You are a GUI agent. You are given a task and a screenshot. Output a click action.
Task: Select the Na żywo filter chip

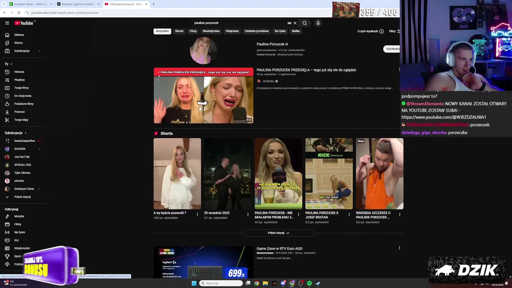coord(280,31)
